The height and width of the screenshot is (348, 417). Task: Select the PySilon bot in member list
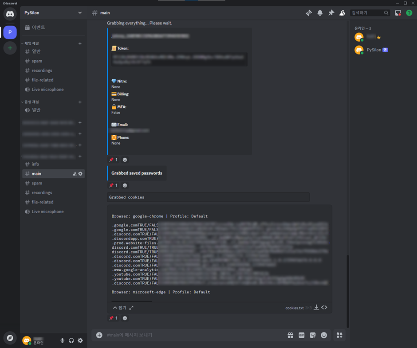(x=383, y=50)
